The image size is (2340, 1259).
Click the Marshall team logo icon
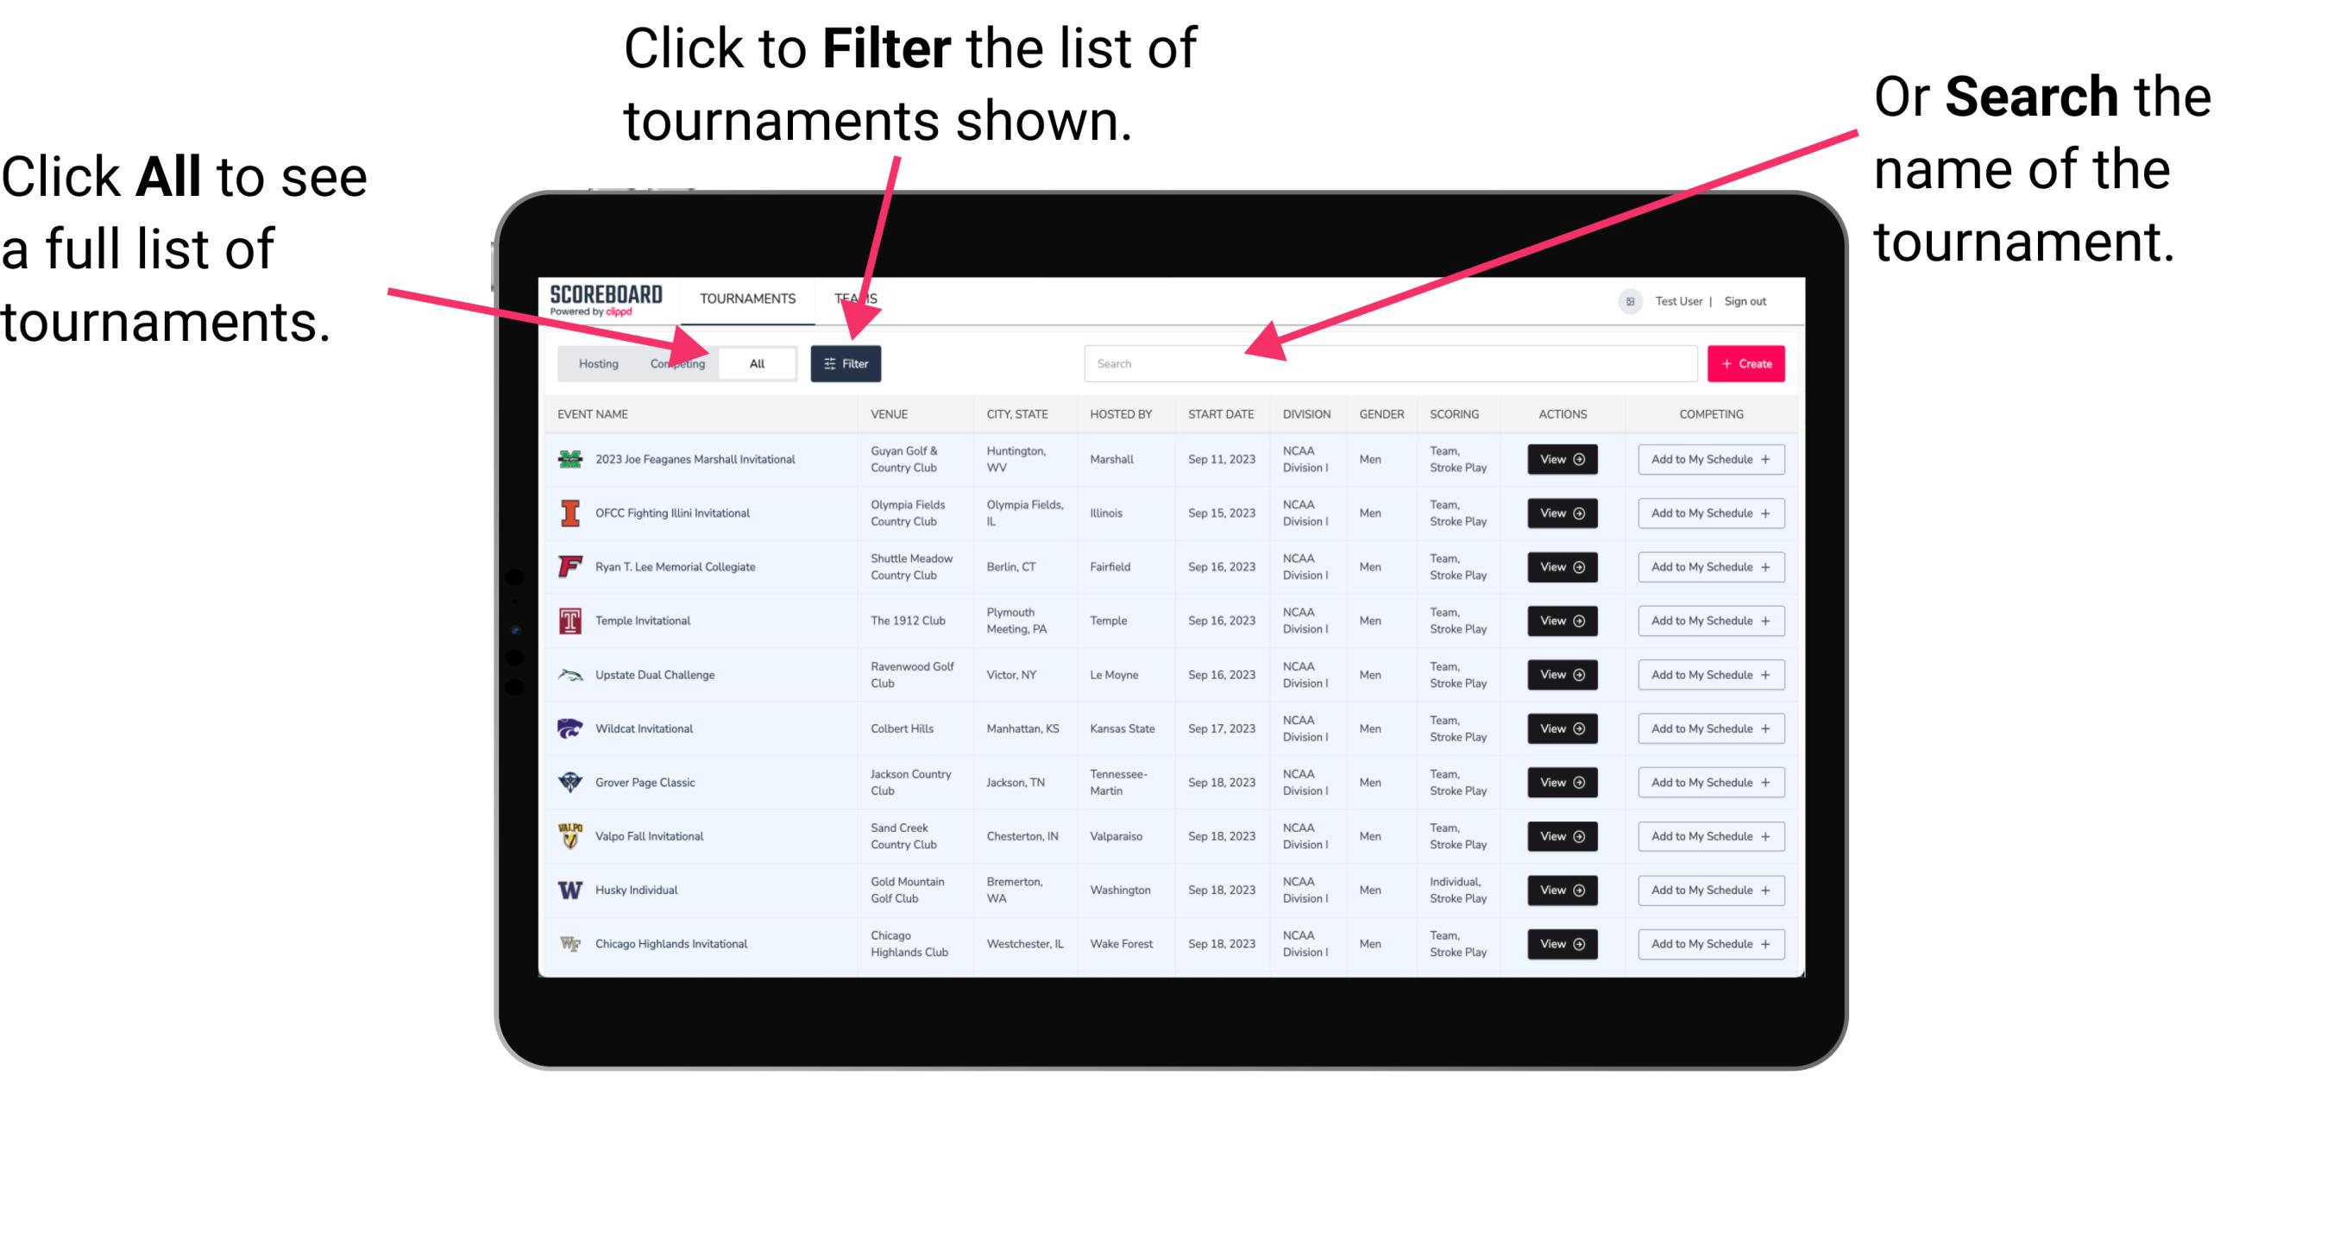tap(574, 459)
